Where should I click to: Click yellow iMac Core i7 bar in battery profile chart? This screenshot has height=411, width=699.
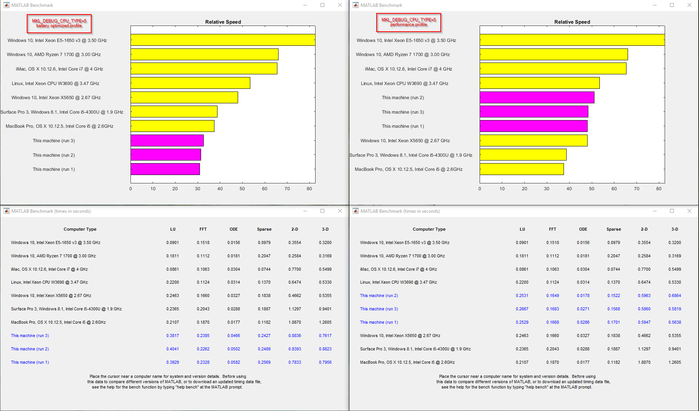(204, 69)
